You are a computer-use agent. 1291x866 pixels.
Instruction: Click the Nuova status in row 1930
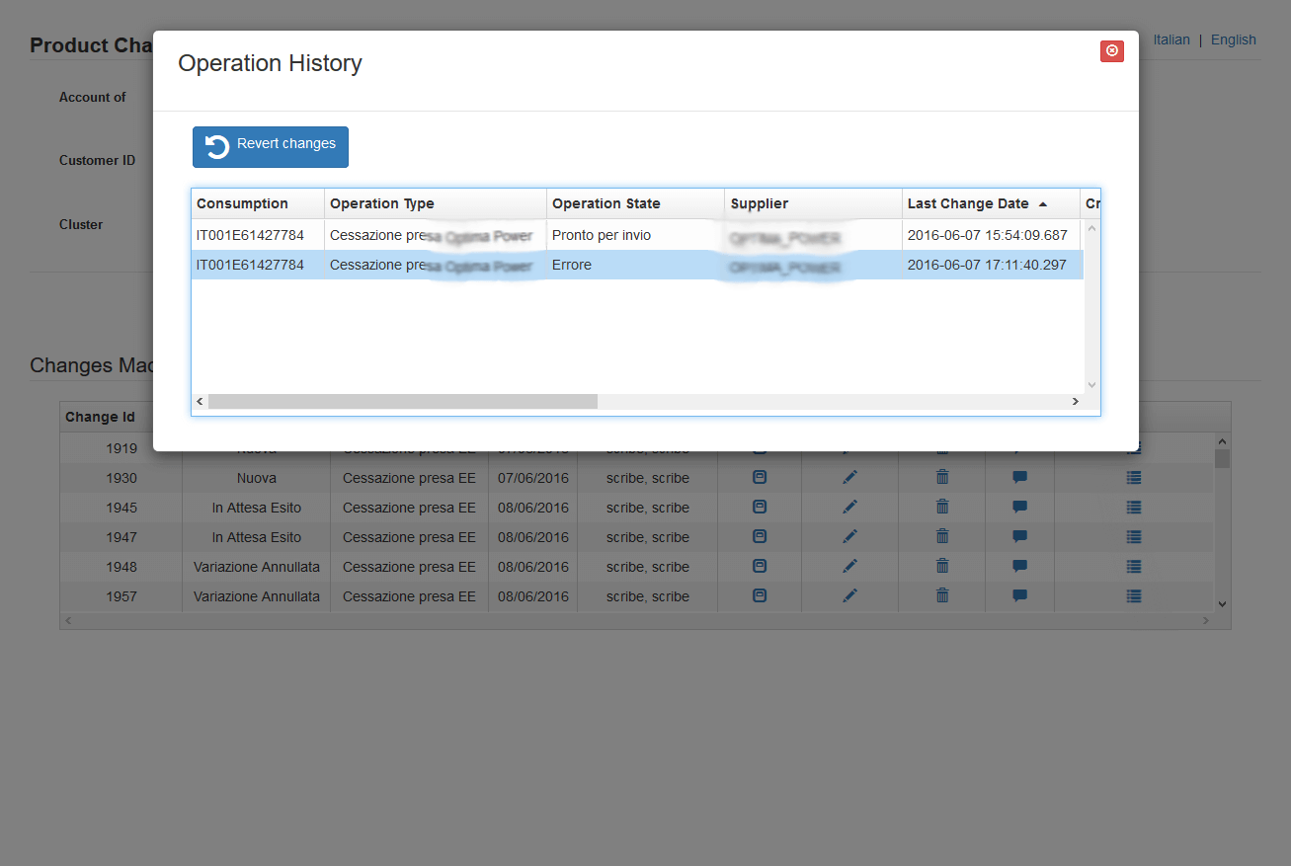257,478
